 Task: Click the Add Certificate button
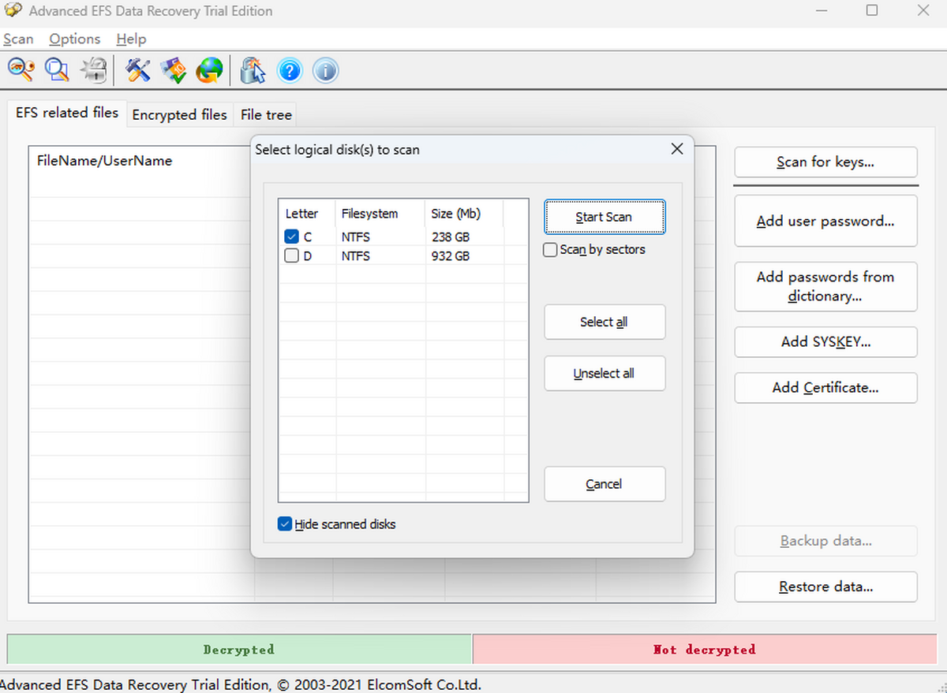(825, 388)
